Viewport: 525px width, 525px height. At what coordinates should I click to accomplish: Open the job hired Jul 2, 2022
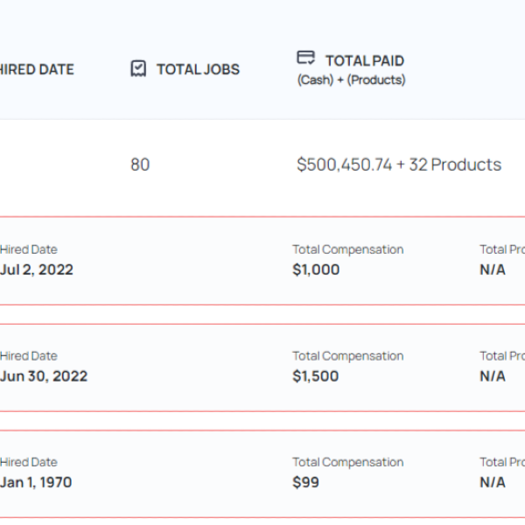tap(37, 269)
